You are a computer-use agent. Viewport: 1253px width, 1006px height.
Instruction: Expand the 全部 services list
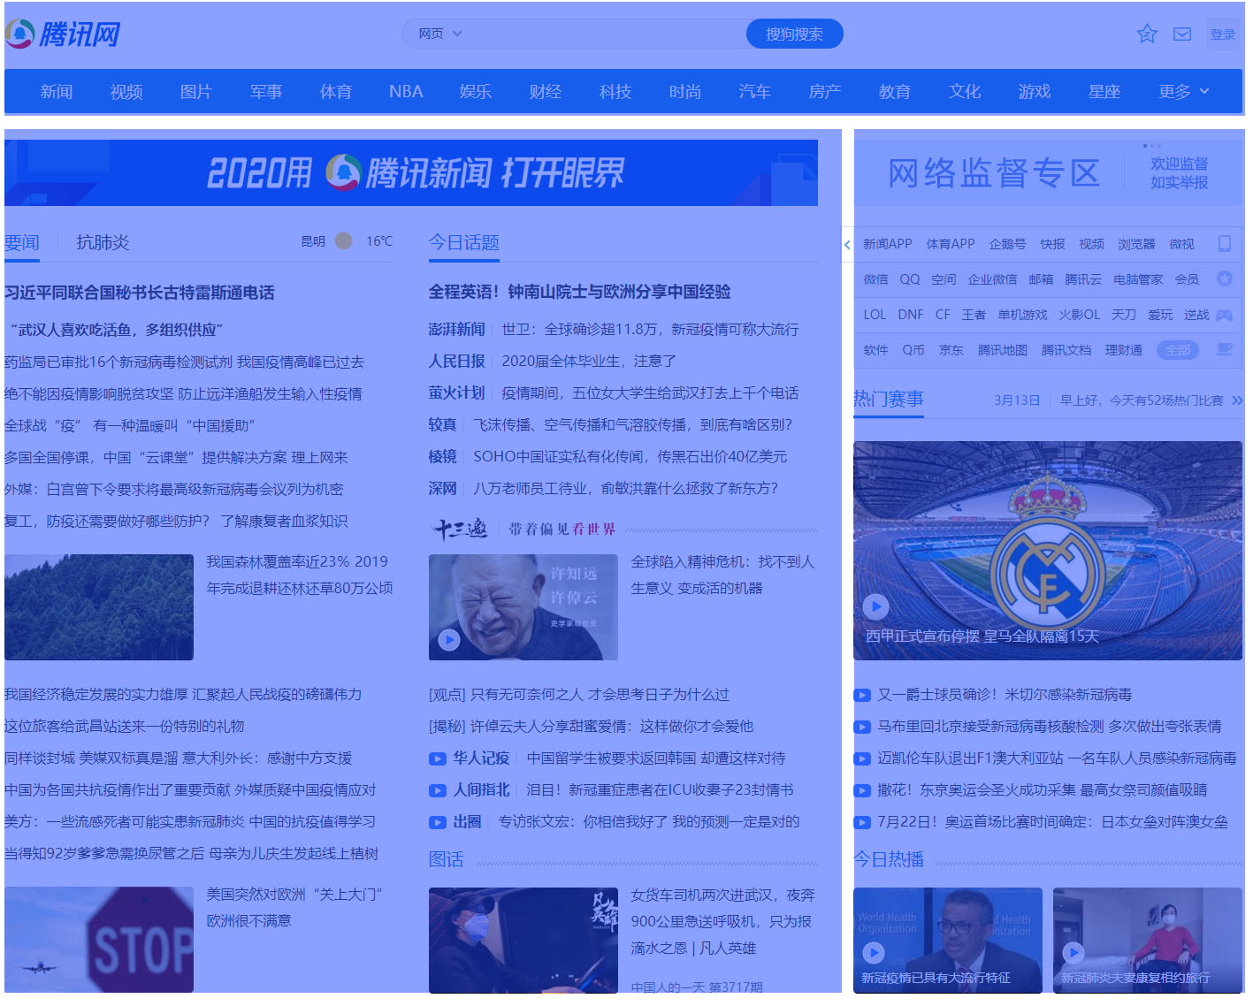pos(1177,349)
